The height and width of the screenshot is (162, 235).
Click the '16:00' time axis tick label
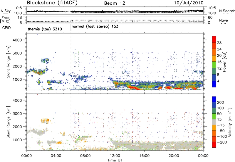(x=144, y=156)
